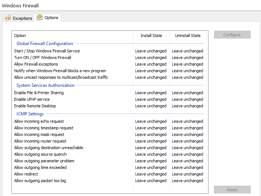This screenshot has height=196, width=261.
Task: Select the ICMP Settings group header
Action: pos(30,114)
